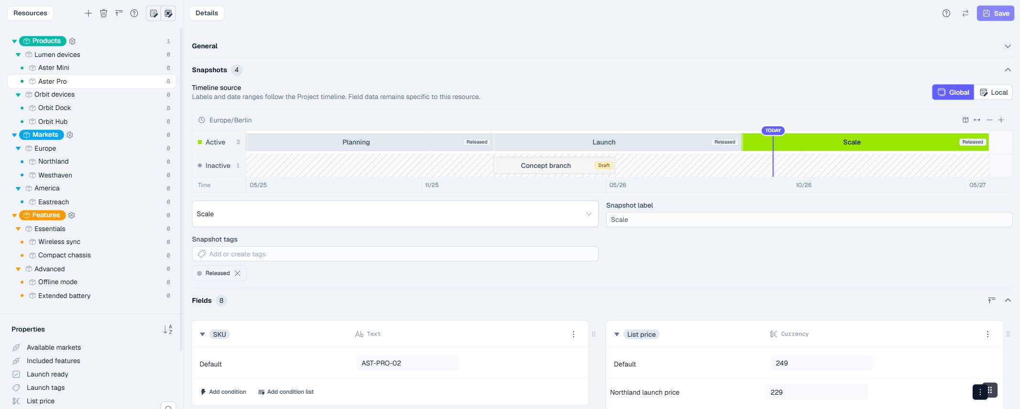Image resolution: width=1020 pixels, height=409 pixels.
Task: Select the Concept branch draft snapshot
Action: pyautogui.click(x=554, y=166)
